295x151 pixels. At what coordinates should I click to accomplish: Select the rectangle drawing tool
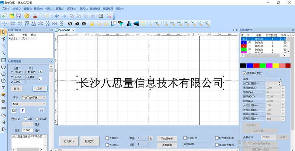click(3, 60)
